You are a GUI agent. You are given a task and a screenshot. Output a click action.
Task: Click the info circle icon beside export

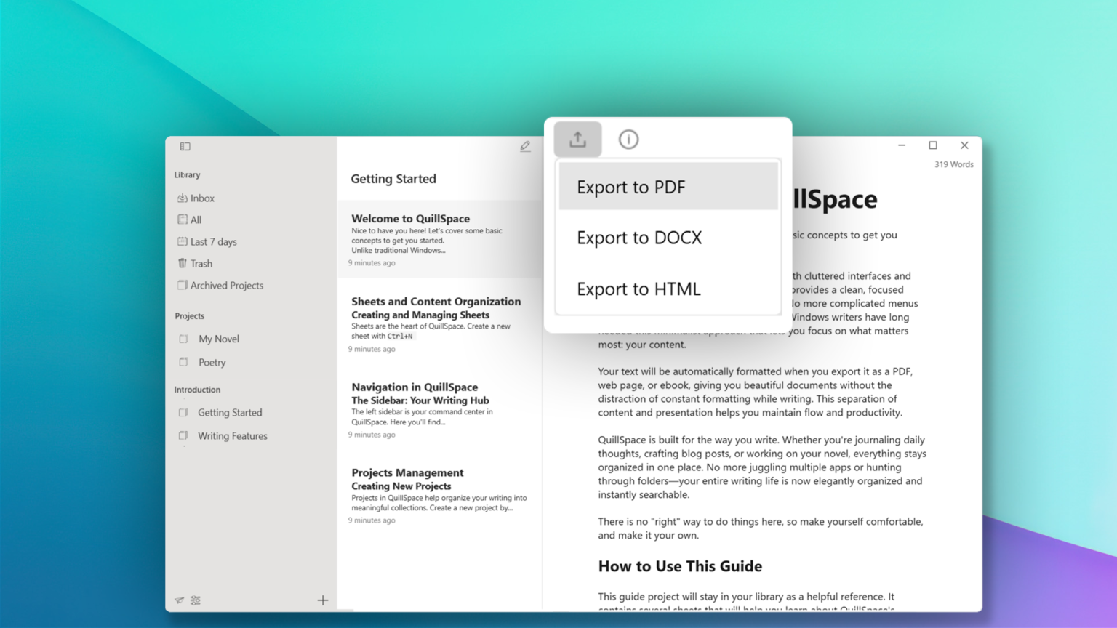point(628,139)
